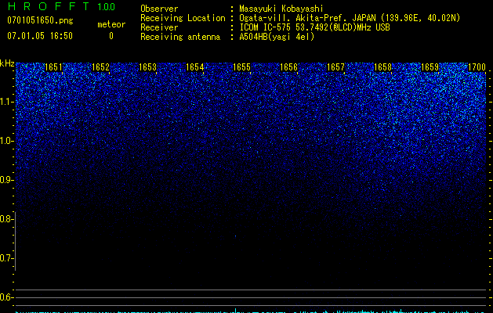Click the kHz axis unit label
Screen dimensions: 493x313
point(7,63)
